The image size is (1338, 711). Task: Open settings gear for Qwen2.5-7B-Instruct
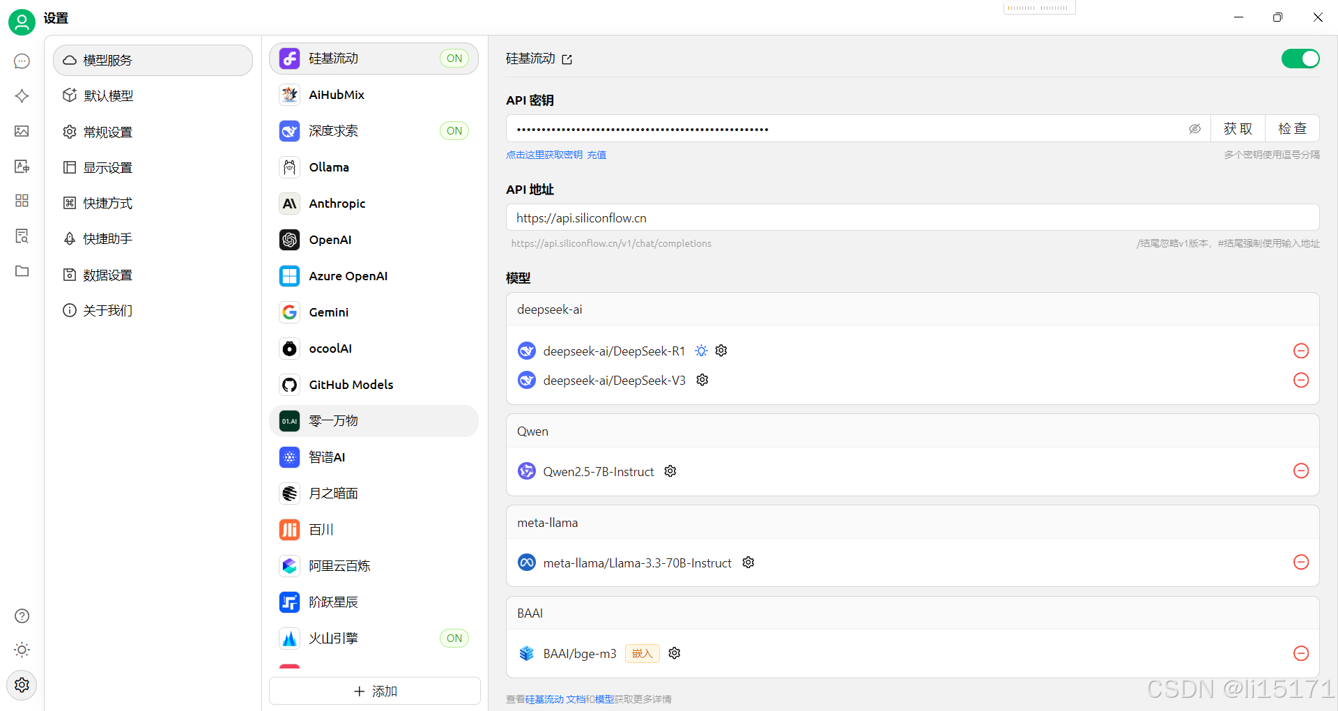pos(670,471)
